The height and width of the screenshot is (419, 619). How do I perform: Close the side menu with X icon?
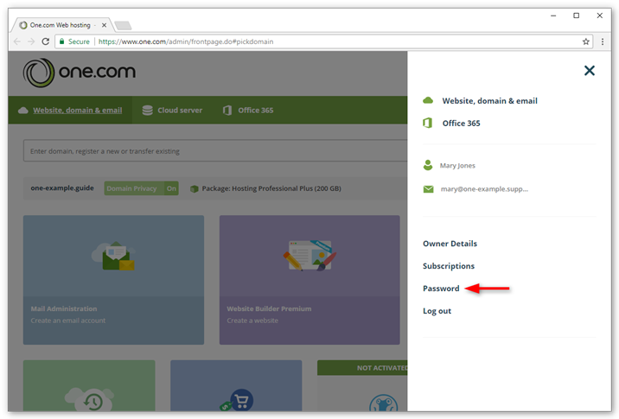[x=589, y=71]
